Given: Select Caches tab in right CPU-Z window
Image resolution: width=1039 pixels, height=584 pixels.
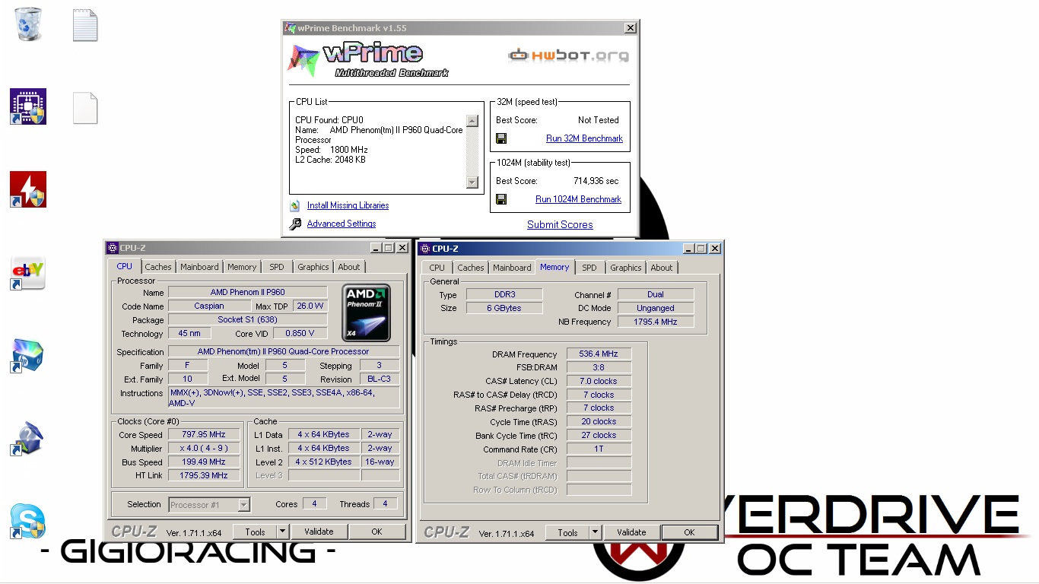Looking at the screenshot, I should click(x=471, y=268).
